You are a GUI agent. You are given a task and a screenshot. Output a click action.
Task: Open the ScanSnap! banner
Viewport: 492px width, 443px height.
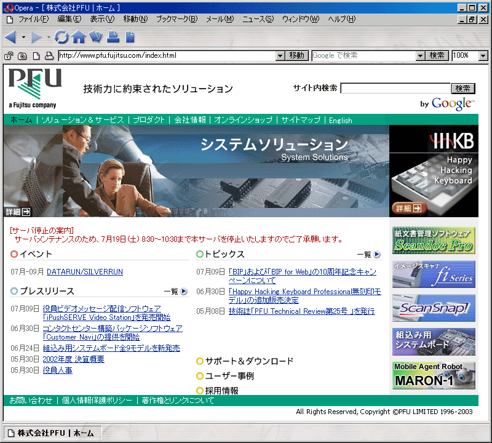point(434,308)
